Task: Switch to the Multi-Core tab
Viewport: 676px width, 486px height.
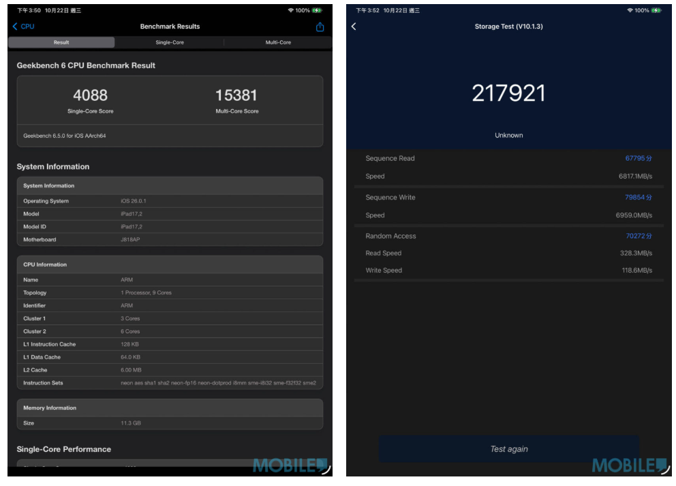Action: coord(278,42)
